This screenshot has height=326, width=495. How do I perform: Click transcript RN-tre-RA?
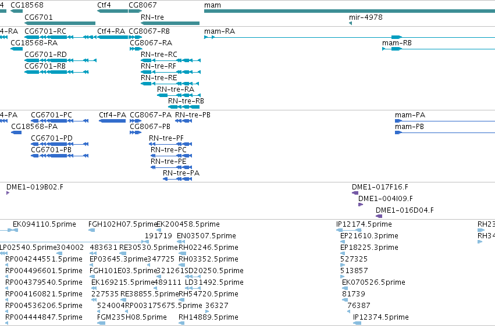[x=179, y=95]
